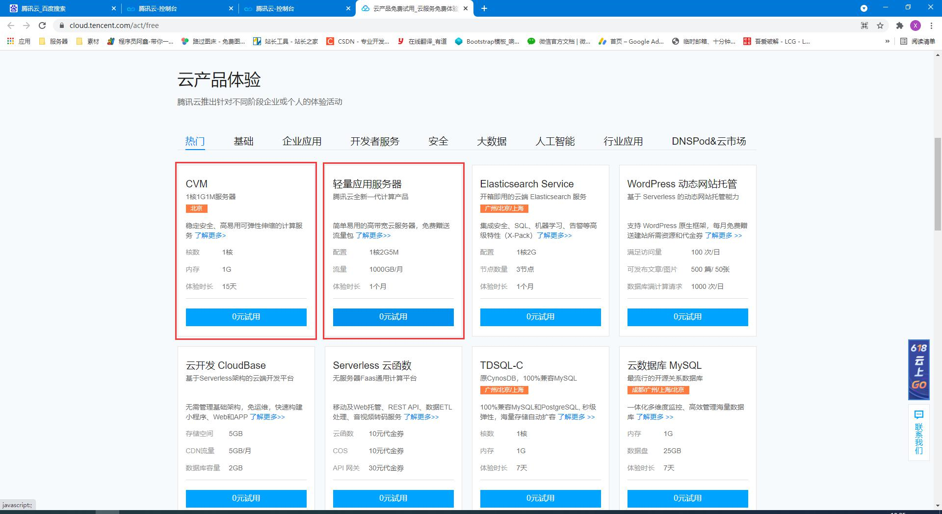Click 0元试用 for 云数据库 MySQL

688,498
